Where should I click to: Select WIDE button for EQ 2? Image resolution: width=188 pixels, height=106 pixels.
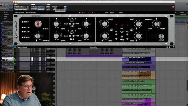tap(73, 36)
